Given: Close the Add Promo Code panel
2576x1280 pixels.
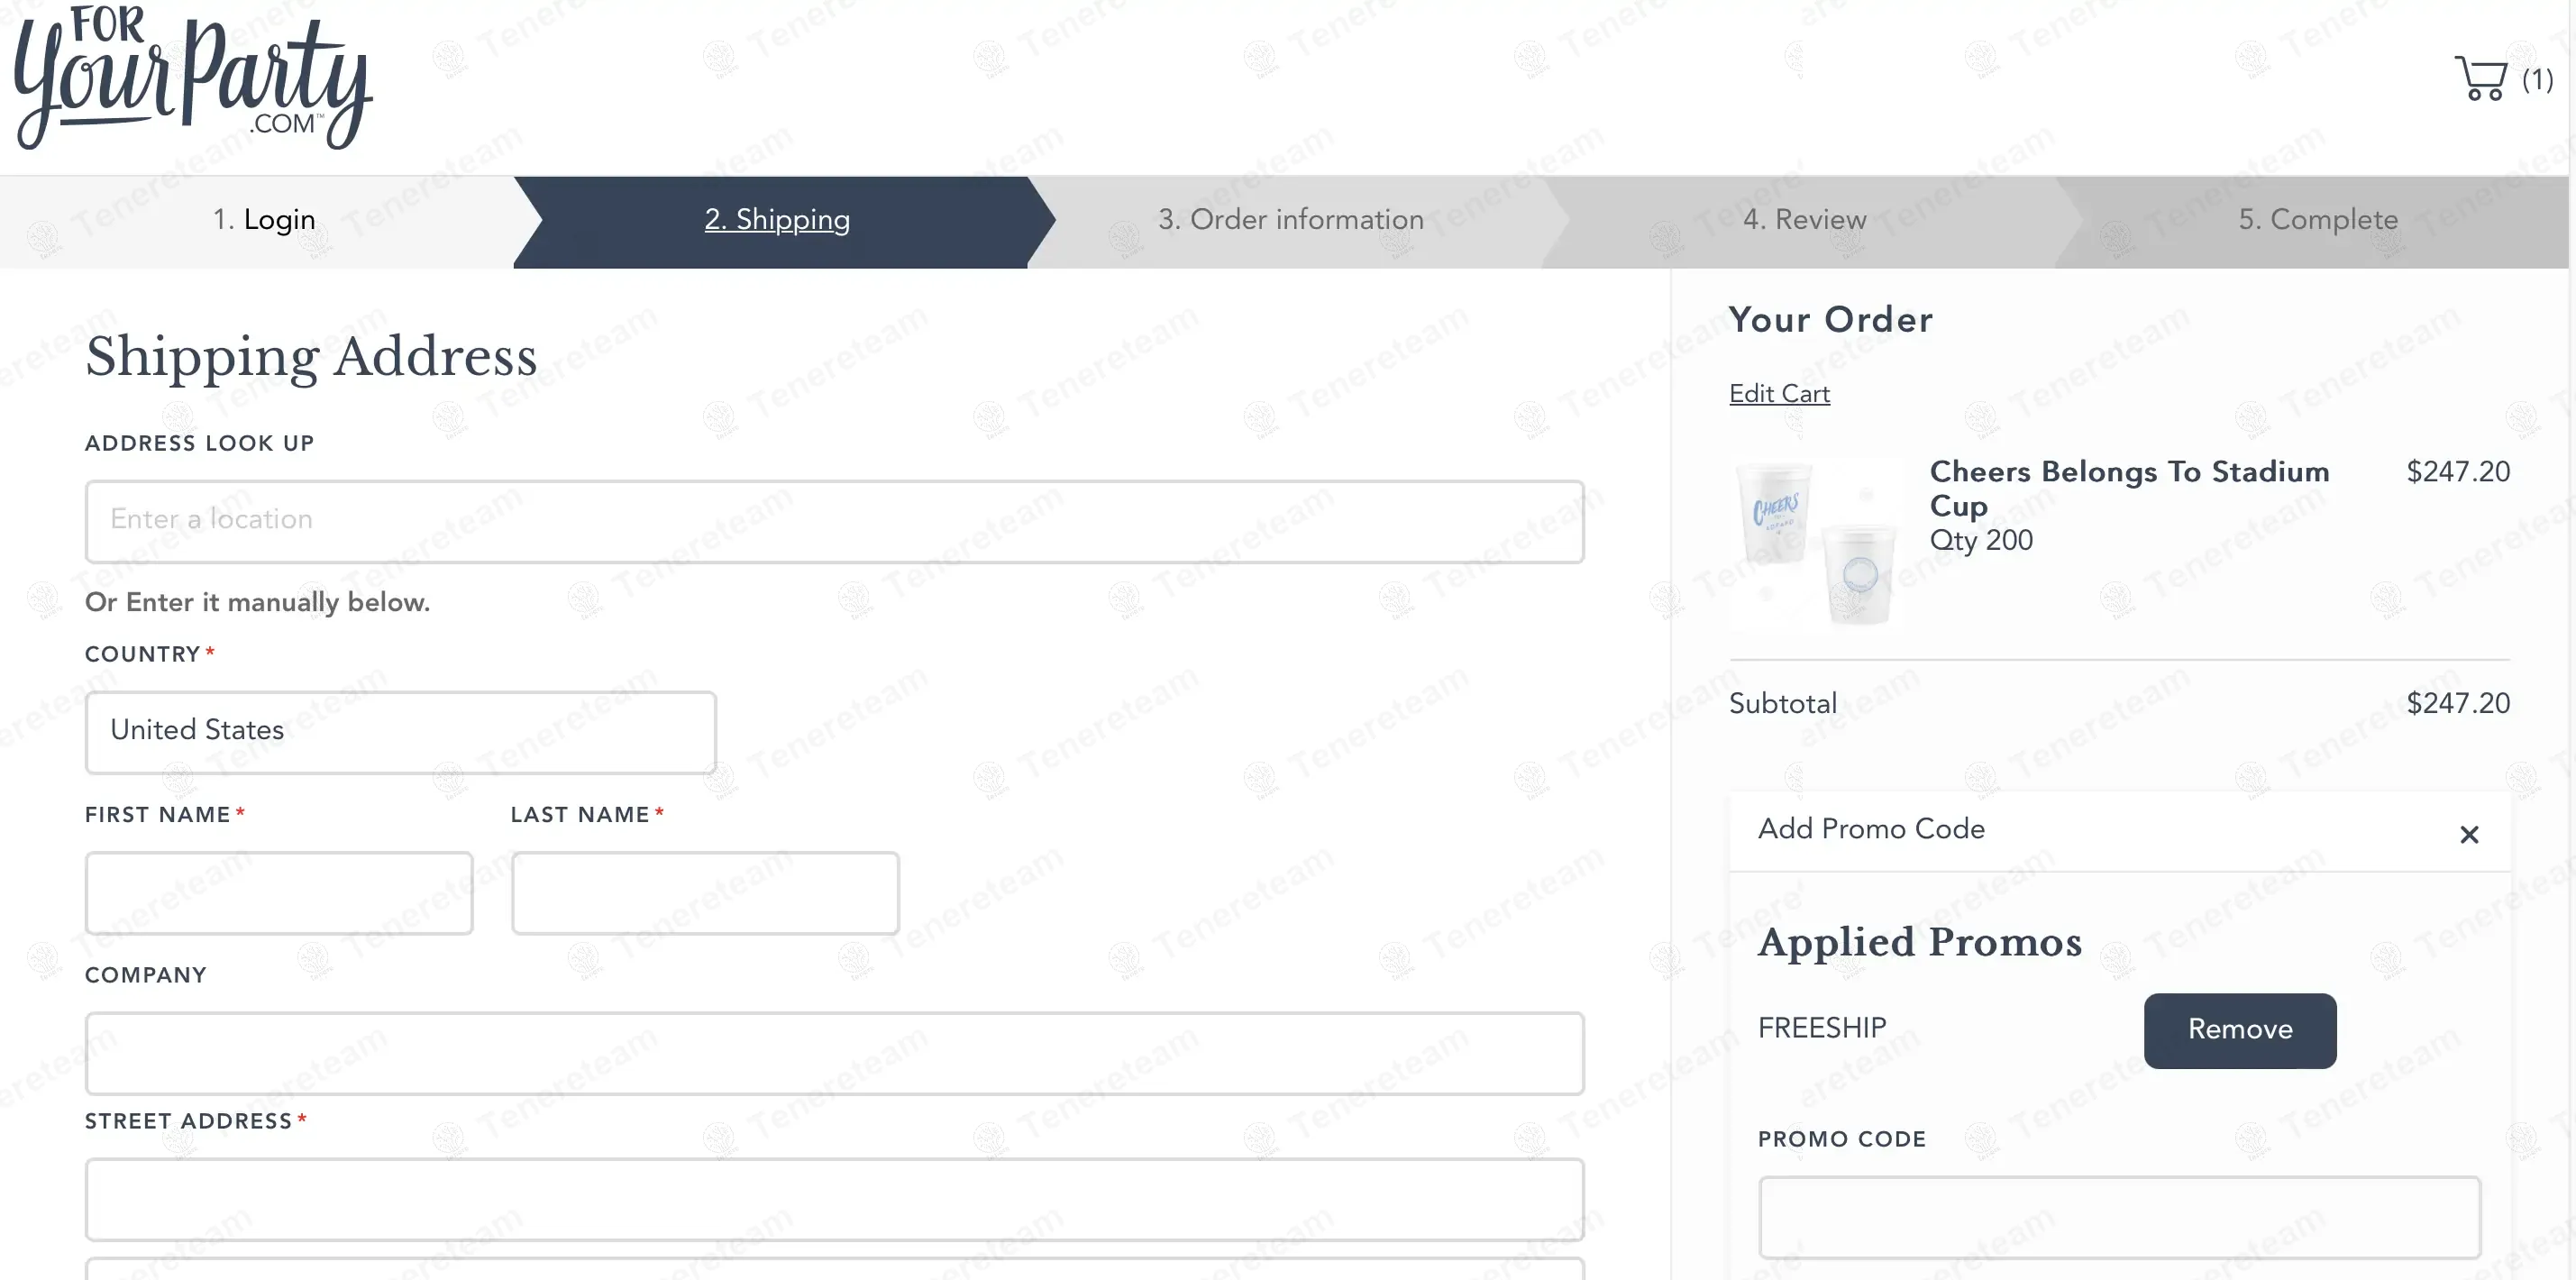Looking at the screenshot, I should [x=2469, y=834].
